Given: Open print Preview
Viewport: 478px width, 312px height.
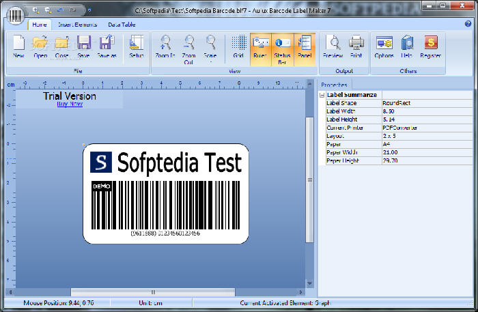Looking at the screenshot, I should (333, 46).
